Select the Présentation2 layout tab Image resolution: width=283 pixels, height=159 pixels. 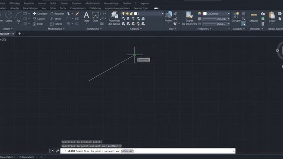[x=27, y=157]
